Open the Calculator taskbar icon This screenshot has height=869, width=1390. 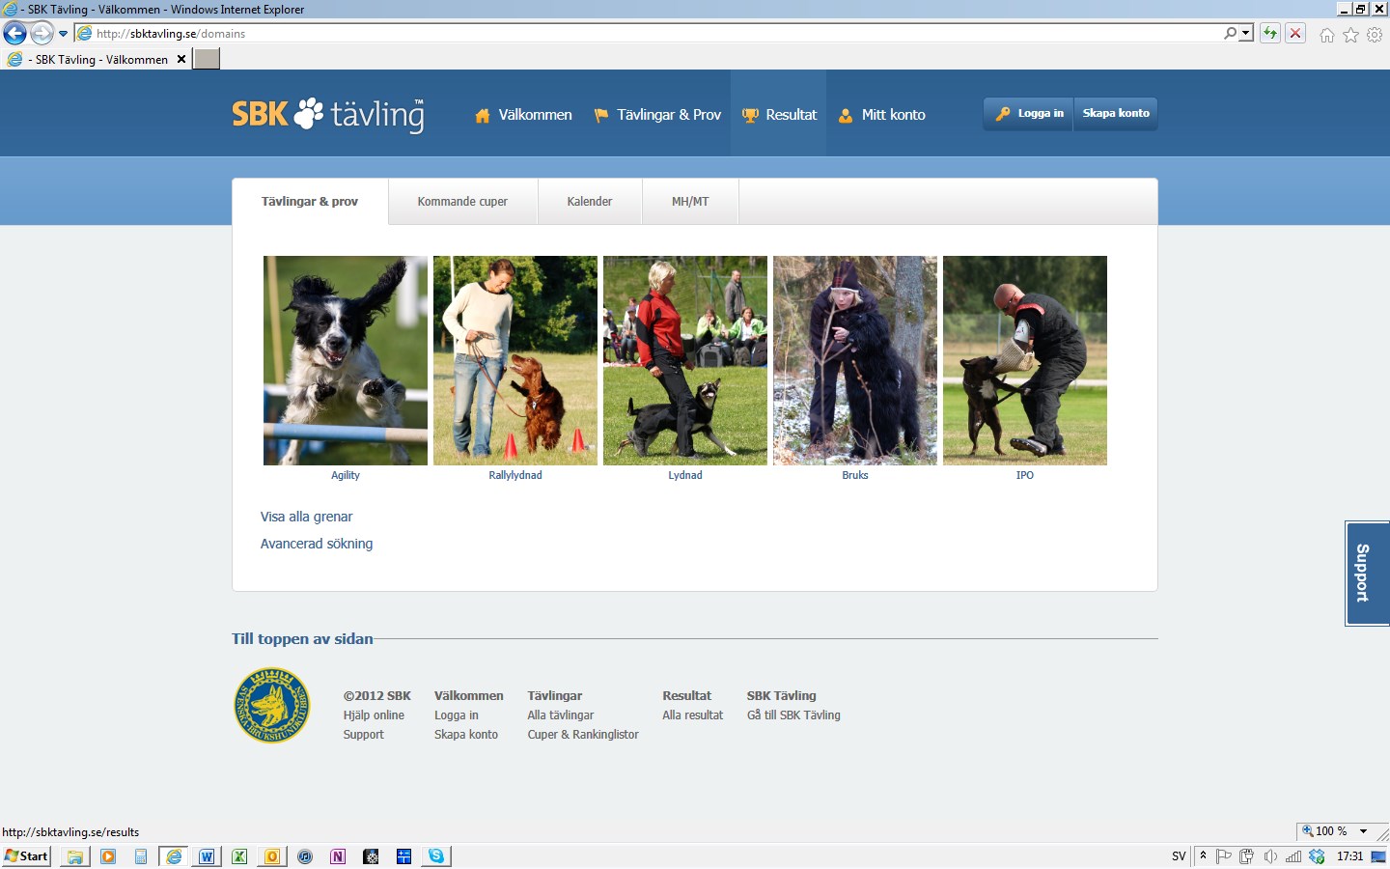pyautogui.click(x=141, y=856)
